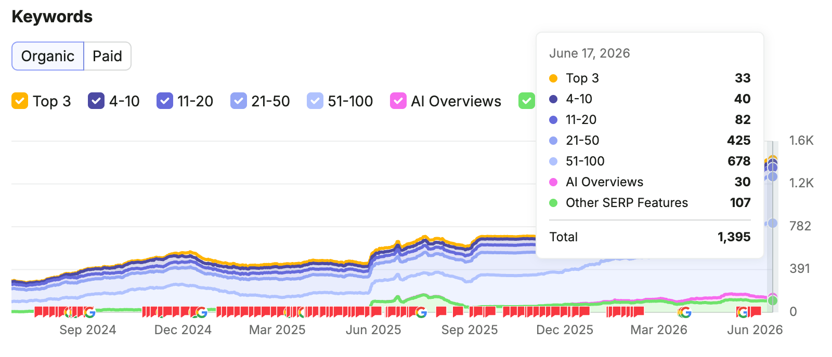This screenshot has height=357, width=832.
Task: Click the 11-20 value 82 in tooltip
Action: (743, 120)
